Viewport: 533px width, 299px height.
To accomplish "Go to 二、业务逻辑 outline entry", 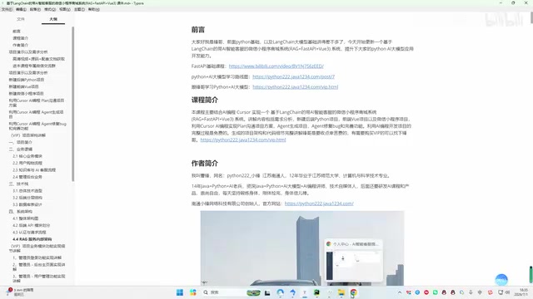I will [20, 149].
